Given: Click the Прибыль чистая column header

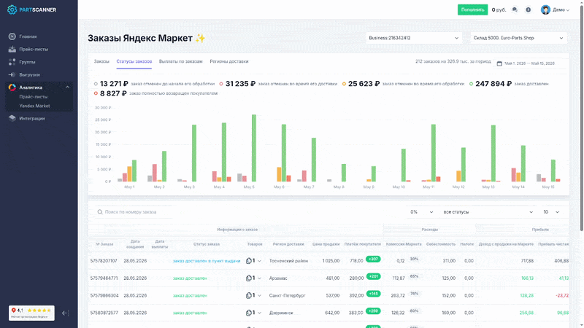Looking at the screenshot, I should point(553,244).
